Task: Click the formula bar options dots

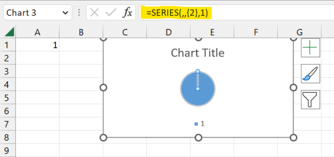Action: 79,12
